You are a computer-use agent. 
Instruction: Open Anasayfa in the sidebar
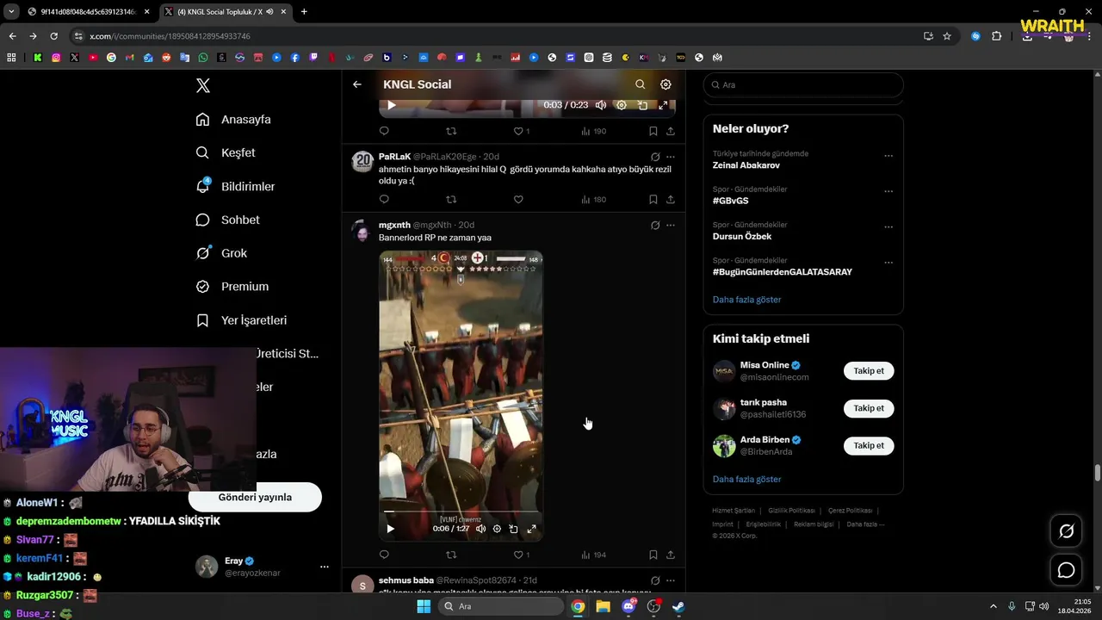pyautogui.click(x=233, y=120)
